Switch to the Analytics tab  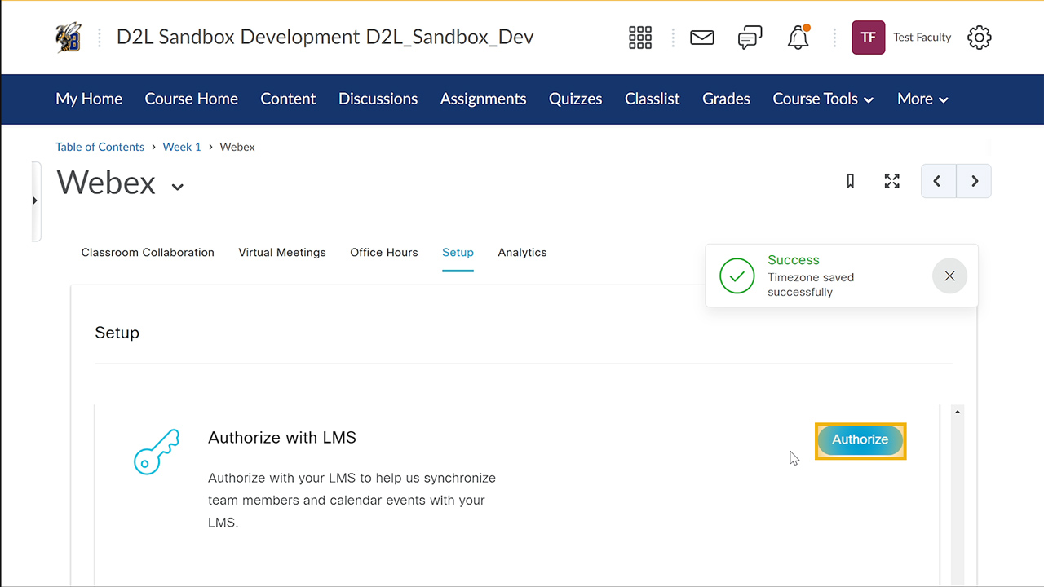pyautogui.click(x=522, y=253)
